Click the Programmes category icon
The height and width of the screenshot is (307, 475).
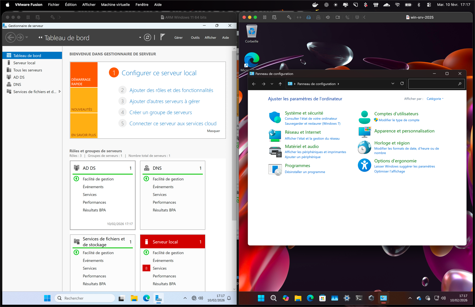pyautogui.click(x=275, y=169)
